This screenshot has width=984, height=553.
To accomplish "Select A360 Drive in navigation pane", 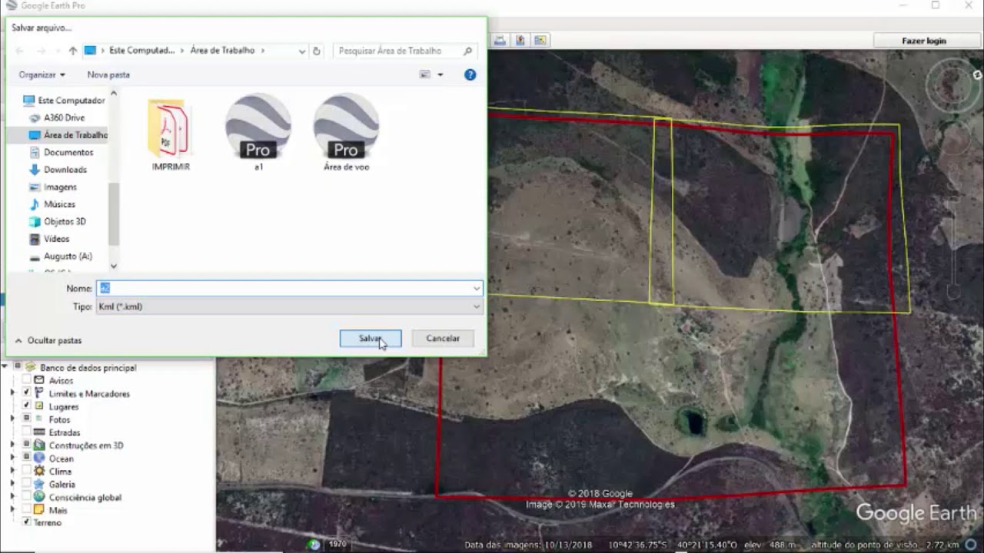I will click(x=57, y=118).
